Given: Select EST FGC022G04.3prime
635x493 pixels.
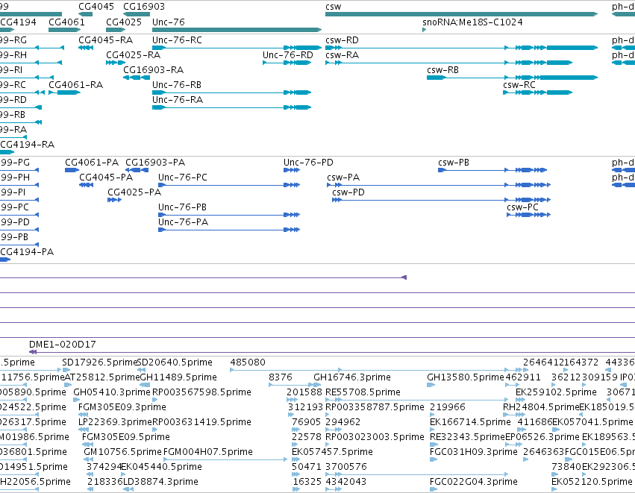Looking at the screenshot, I should click(x=434, y=490).
